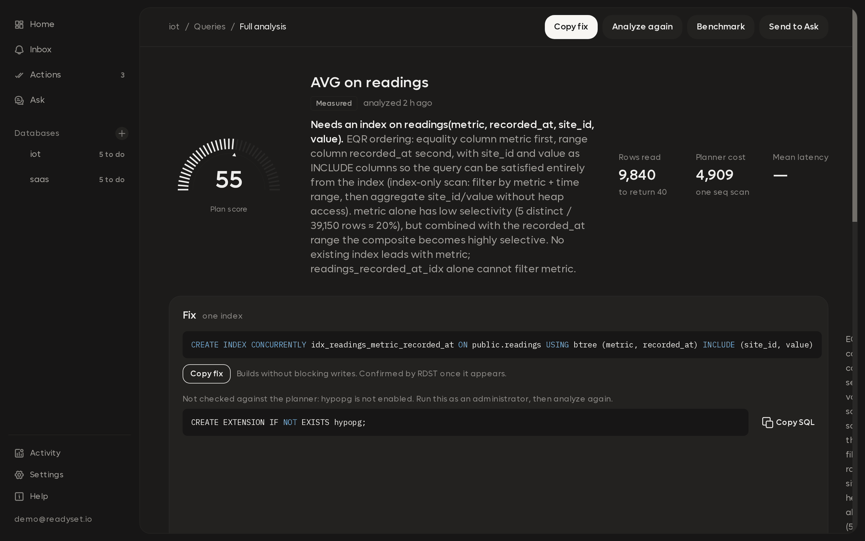Click Copy fix below the CREATE INDEX code

coord(207,374)
